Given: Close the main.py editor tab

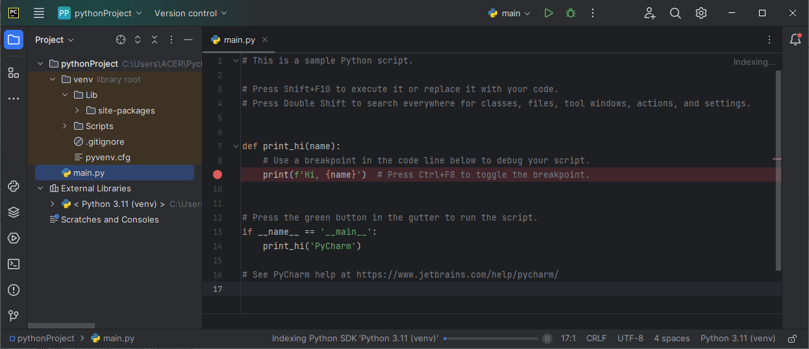Looking at the screenshot, I should (x=265, y=40).
